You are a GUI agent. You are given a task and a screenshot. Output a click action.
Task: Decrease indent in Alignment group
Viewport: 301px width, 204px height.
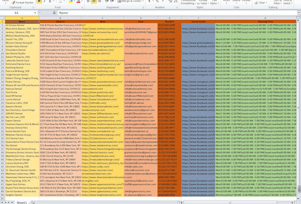click(107, 1)
